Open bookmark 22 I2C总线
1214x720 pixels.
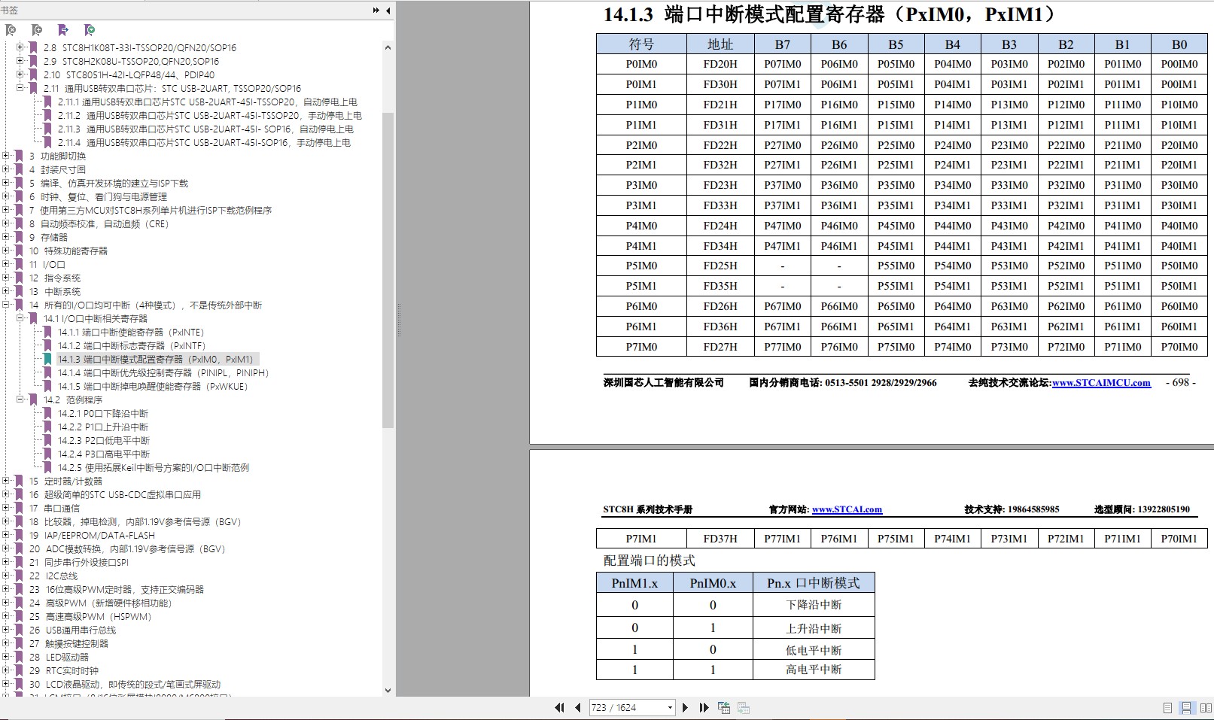click(53, 576)
